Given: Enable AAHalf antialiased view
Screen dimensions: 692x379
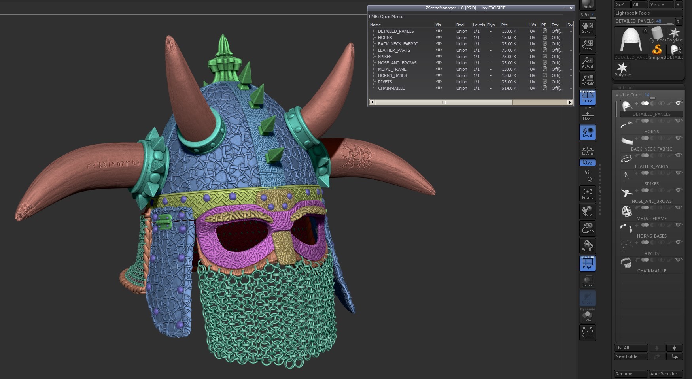Looking at the screenshot, I should tap(587, 79).
